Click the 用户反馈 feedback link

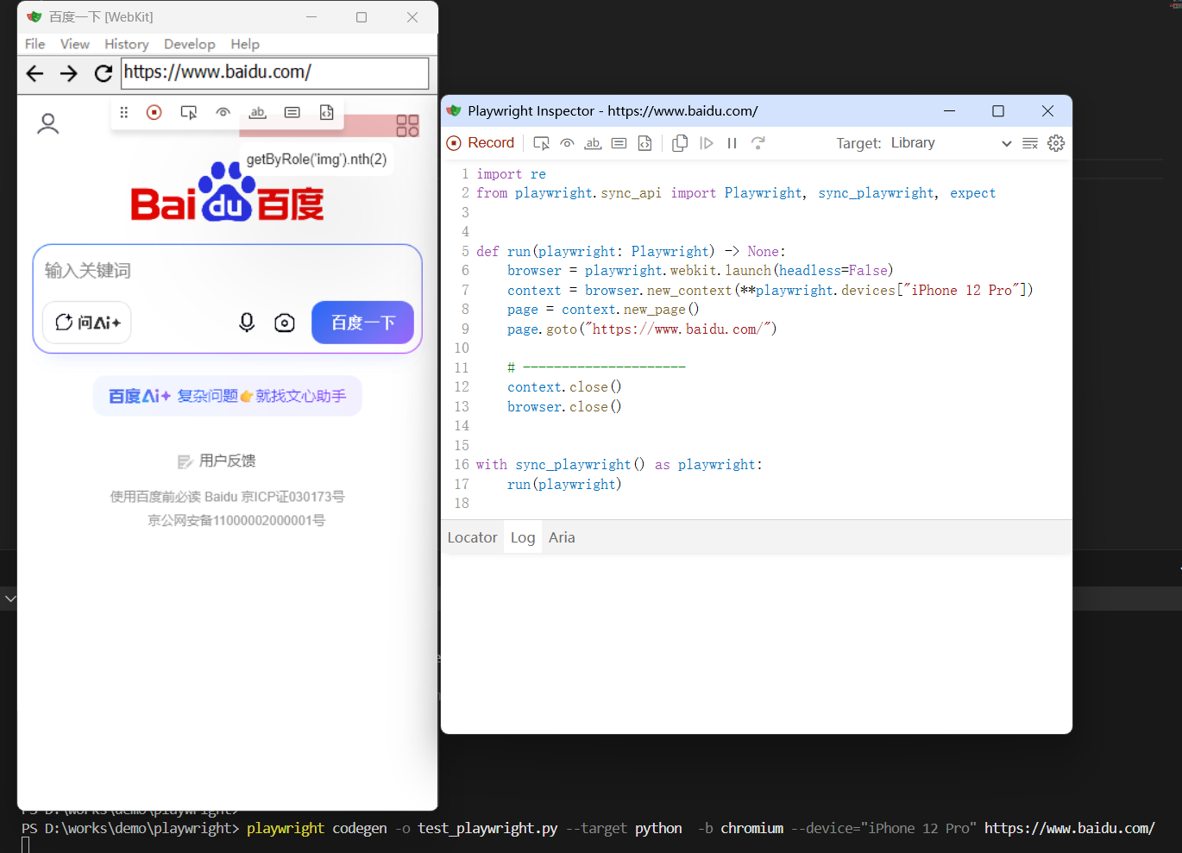[217, 461]
